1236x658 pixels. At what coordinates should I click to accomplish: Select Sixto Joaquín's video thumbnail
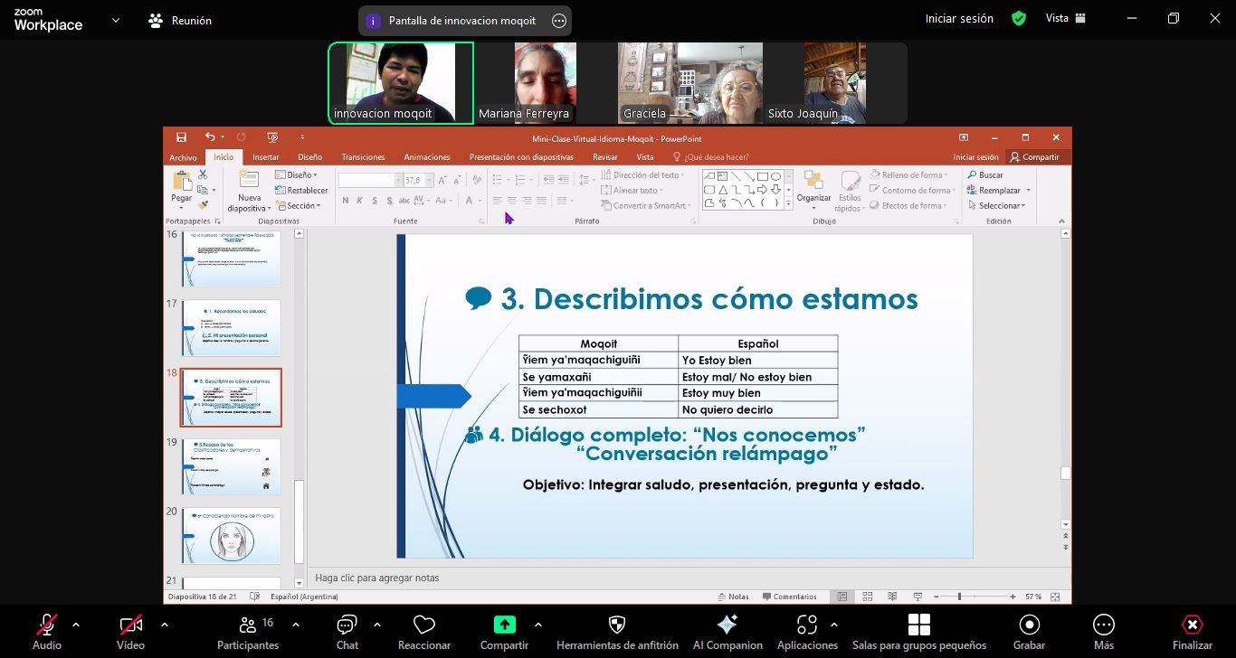[x=834, y=83]
